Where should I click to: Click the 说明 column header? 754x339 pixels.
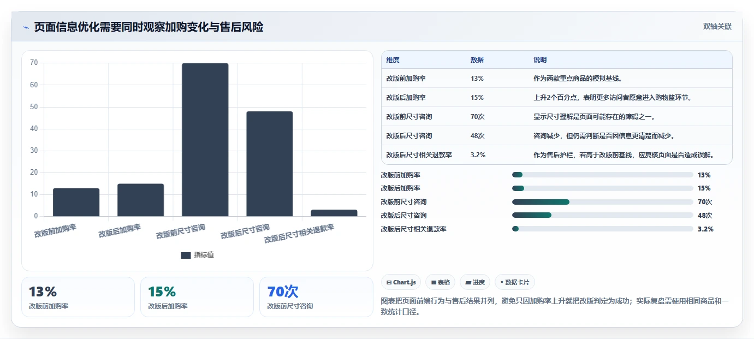(x=540, y=60)
